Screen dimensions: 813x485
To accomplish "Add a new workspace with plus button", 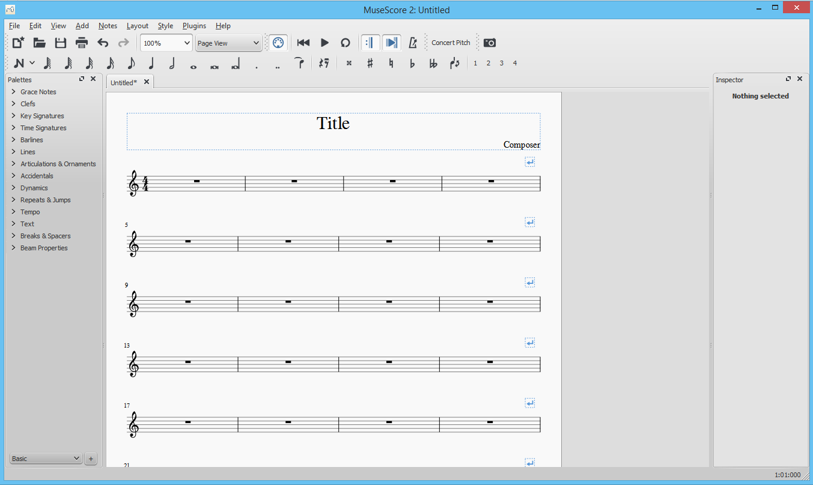I will tap(91, 459).
